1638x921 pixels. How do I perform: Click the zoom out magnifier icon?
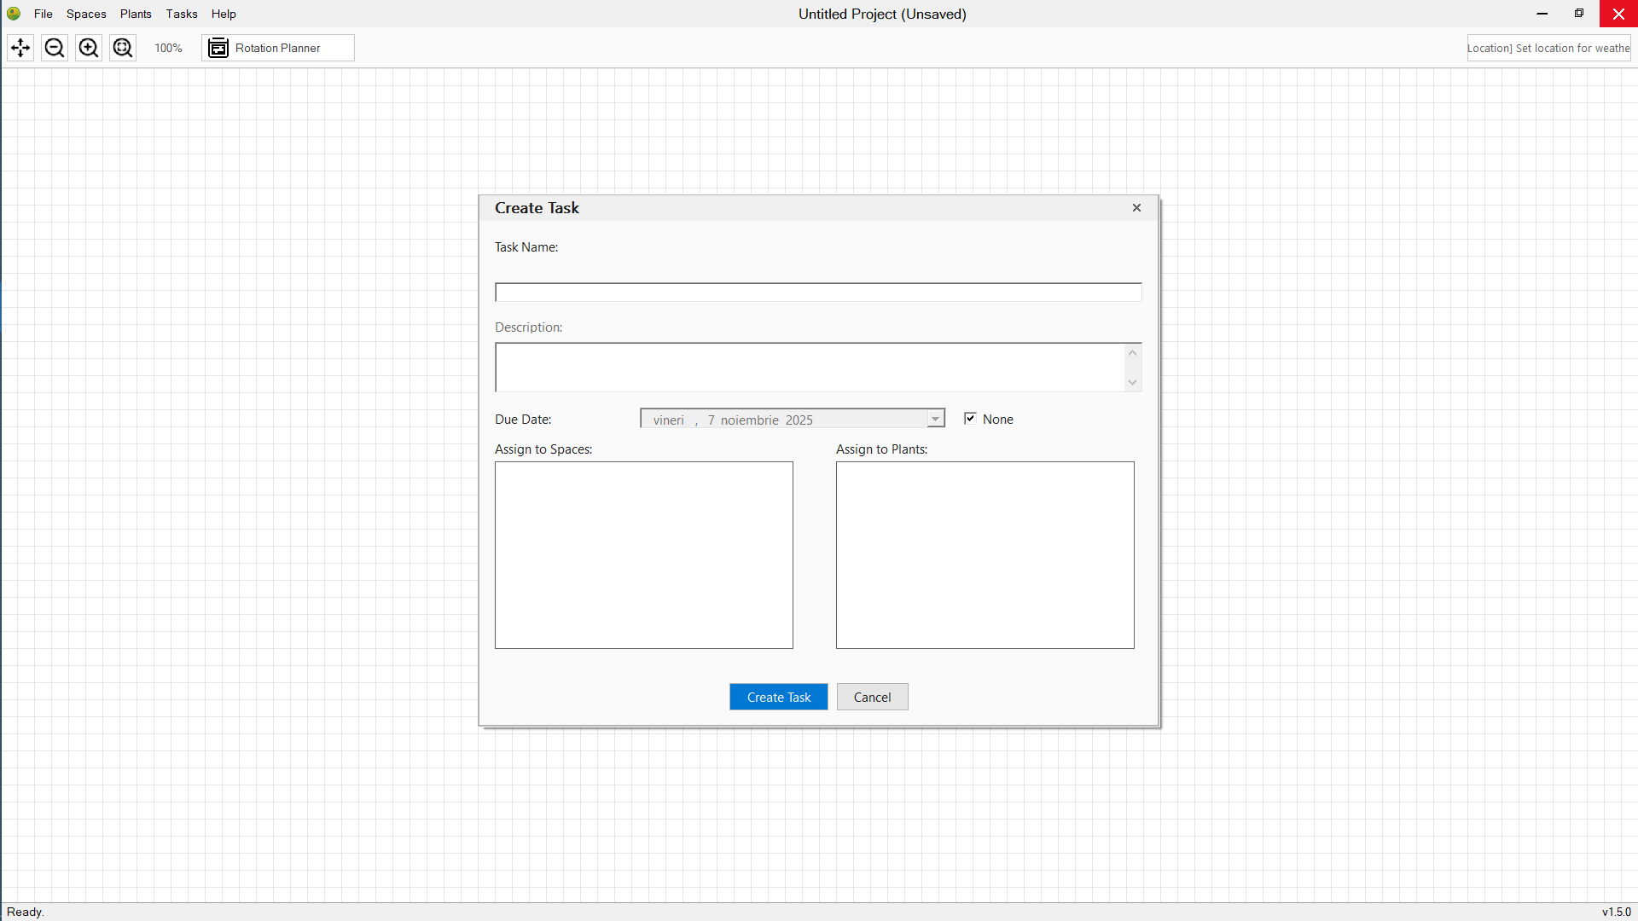[54, 48]
